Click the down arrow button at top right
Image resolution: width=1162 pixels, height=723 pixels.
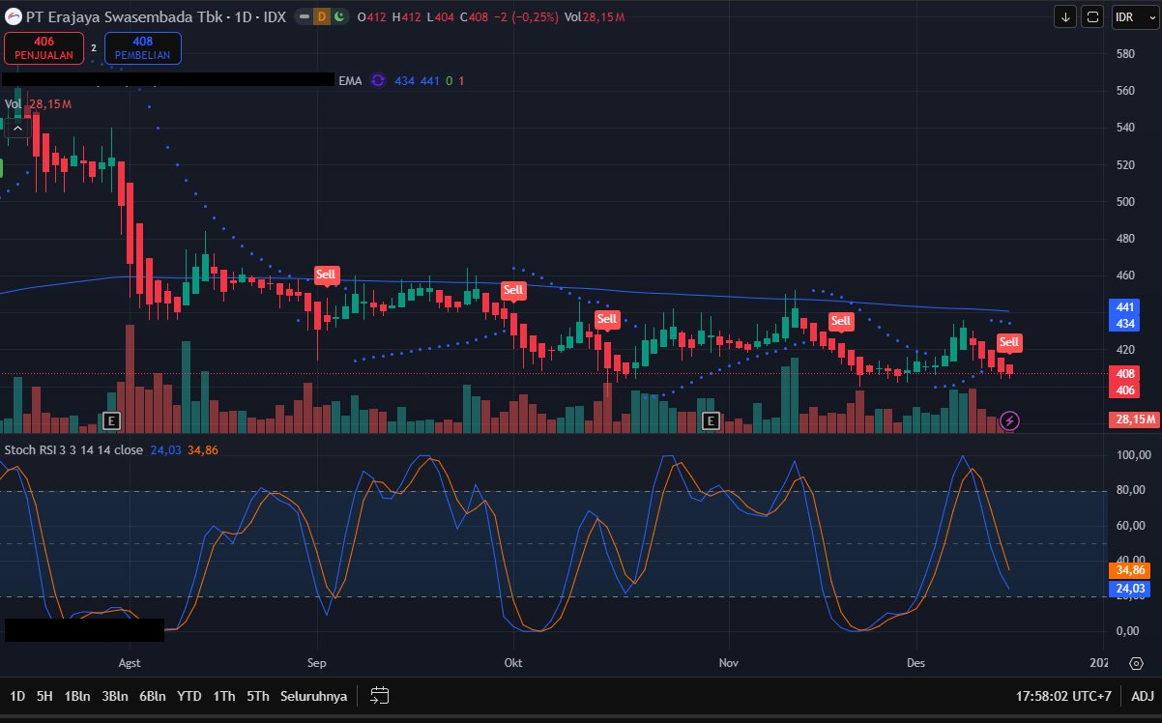tap(1065, 16)
